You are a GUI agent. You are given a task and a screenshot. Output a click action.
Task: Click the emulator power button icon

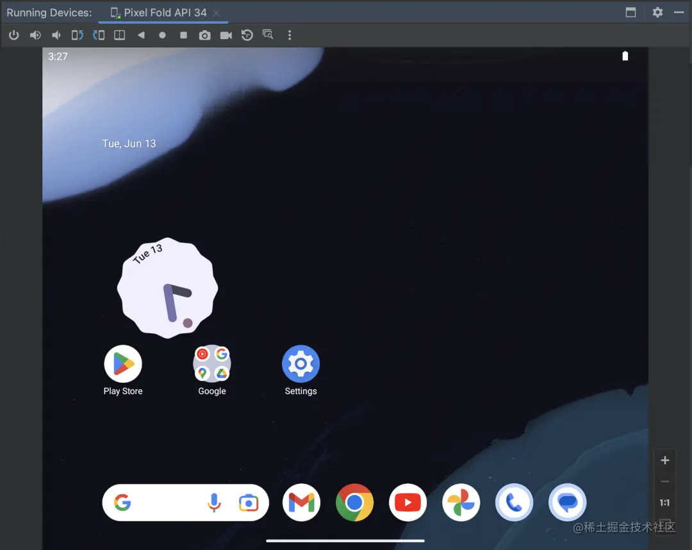pos(13,35)
